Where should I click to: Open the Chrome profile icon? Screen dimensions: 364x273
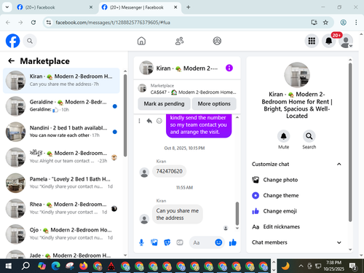pyautogui.click(x=343, y=23)
